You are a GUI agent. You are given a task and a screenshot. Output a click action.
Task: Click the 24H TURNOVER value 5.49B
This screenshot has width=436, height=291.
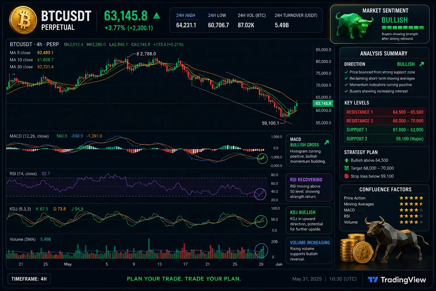point(282,25)
